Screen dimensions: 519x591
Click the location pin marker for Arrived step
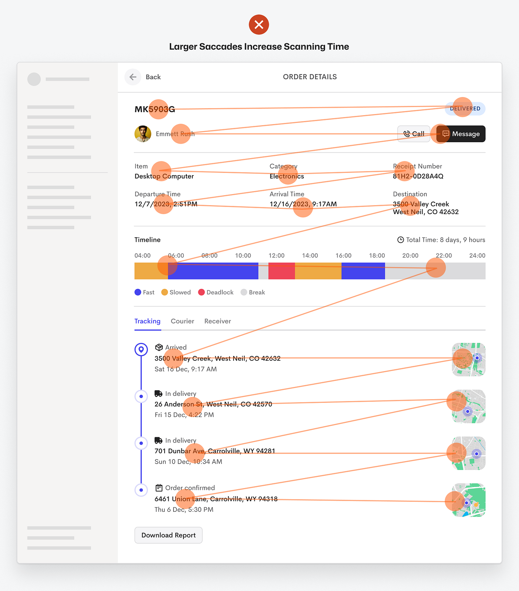[x=141, y=349]
